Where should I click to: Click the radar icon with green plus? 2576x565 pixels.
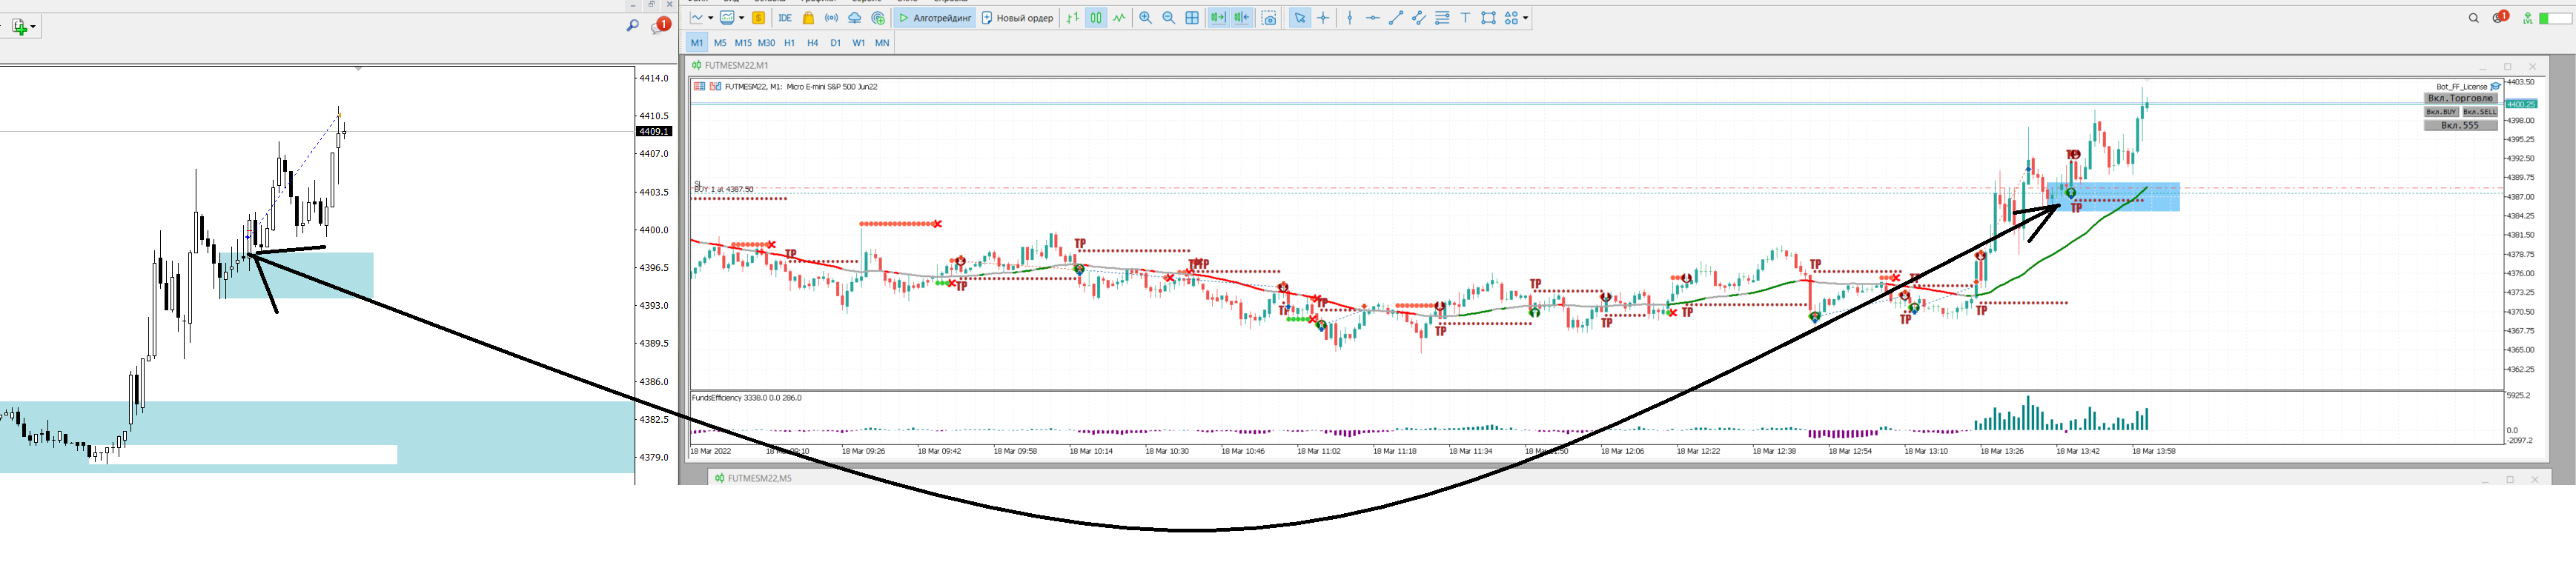pos(878,18)
